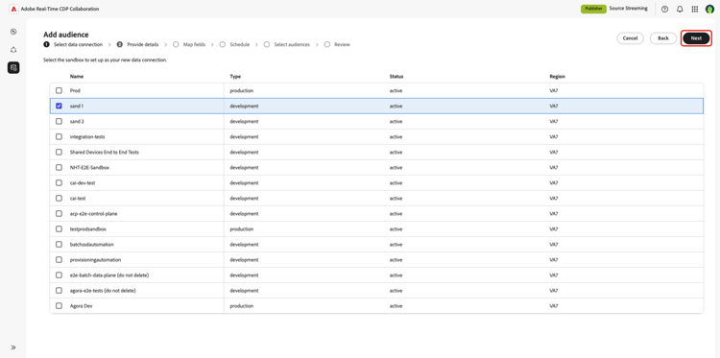The width and height of the screenshot is (720, 358).
Task: Open the user profile avatar
Action: point(709,9)
